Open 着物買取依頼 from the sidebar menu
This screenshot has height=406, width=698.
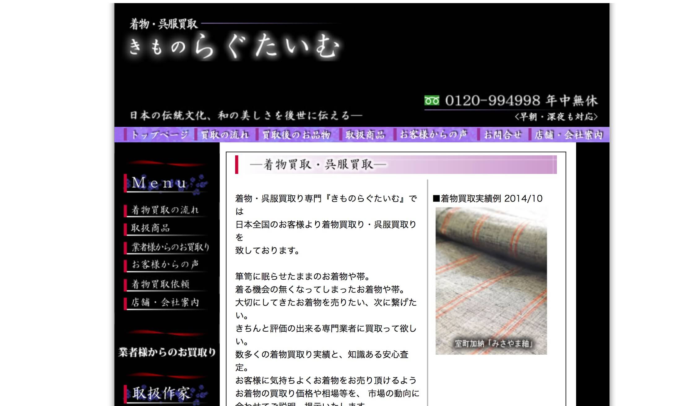click(x=160, y=284)
